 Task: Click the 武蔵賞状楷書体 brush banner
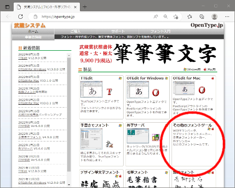pyautogui.click(x=148, y=54)
